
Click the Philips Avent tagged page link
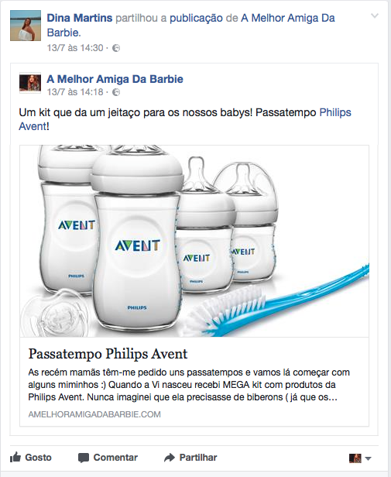click(185, 119)
